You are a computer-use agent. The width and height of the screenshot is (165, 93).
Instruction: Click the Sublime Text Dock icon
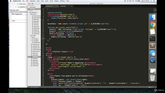(152, 46)
